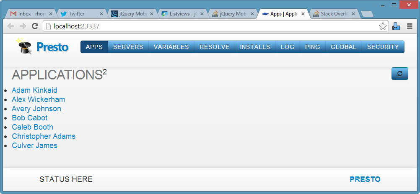Click the Christopher Adams link
The image size is (420, 194).
(x=44, y=136)
